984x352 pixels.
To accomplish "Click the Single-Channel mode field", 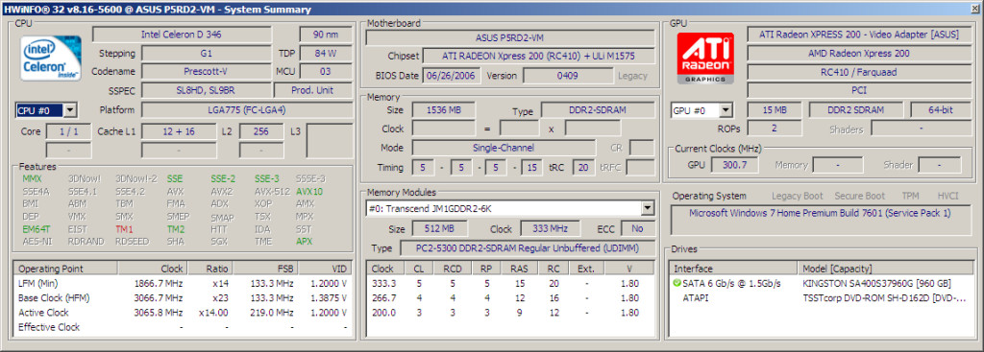I will tap(504, 148).
